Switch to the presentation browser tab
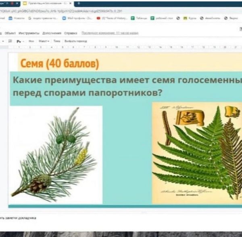Image resolution: width=242 pixels, height=237 pixels. tap(45, 3)
